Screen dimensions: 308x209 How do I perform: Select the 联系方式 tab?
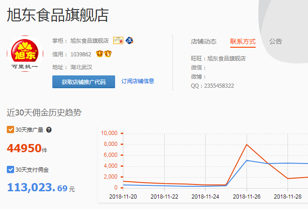click(243, 41)
